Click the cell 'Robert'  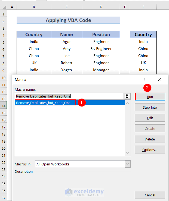pos(66,63)
